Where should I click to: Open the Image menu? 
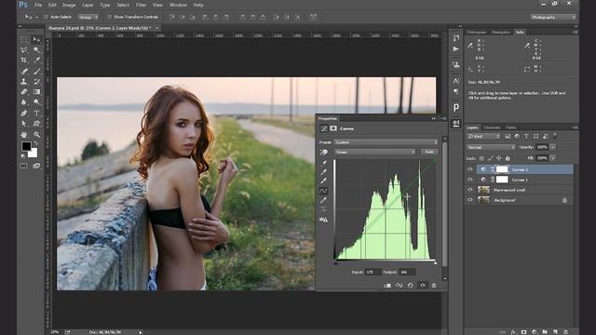(69, 5)
